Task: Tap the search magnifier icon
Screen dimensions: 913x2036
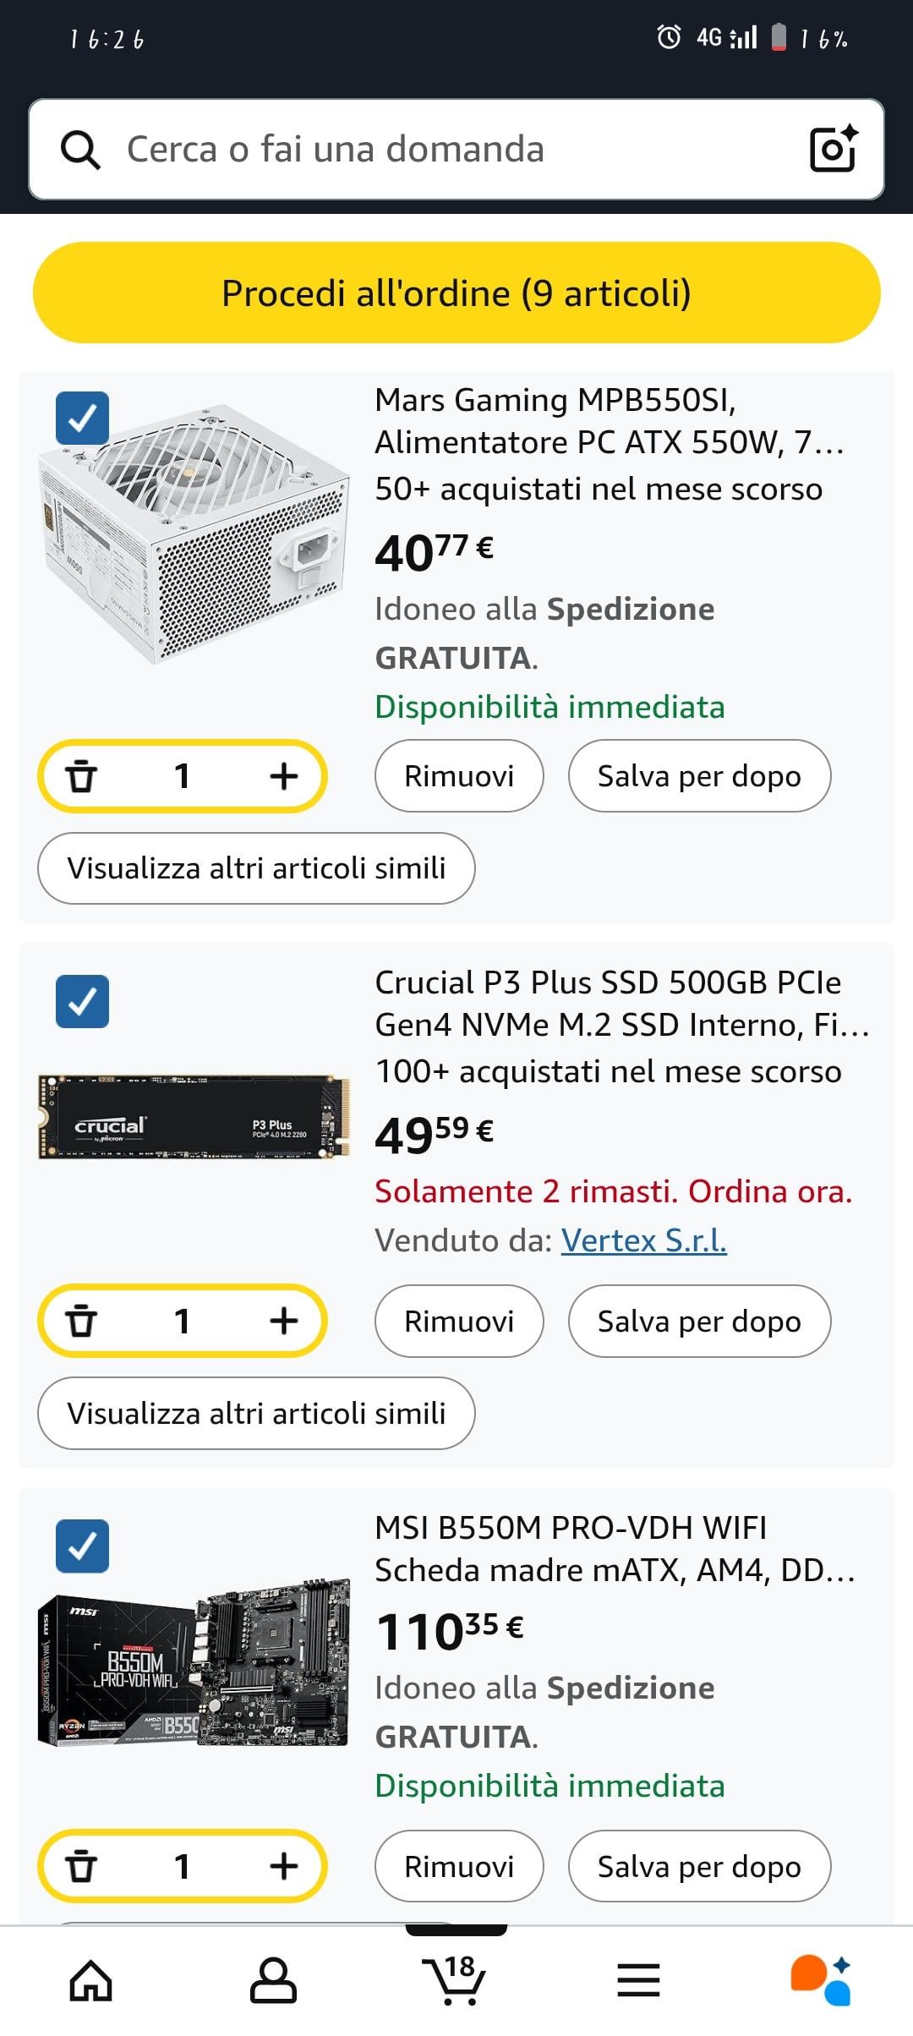Action: coord(81,150)
